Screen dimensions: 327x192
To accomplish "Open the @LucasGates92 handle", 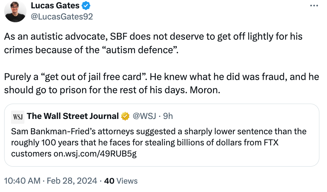I will pos(62,17).
